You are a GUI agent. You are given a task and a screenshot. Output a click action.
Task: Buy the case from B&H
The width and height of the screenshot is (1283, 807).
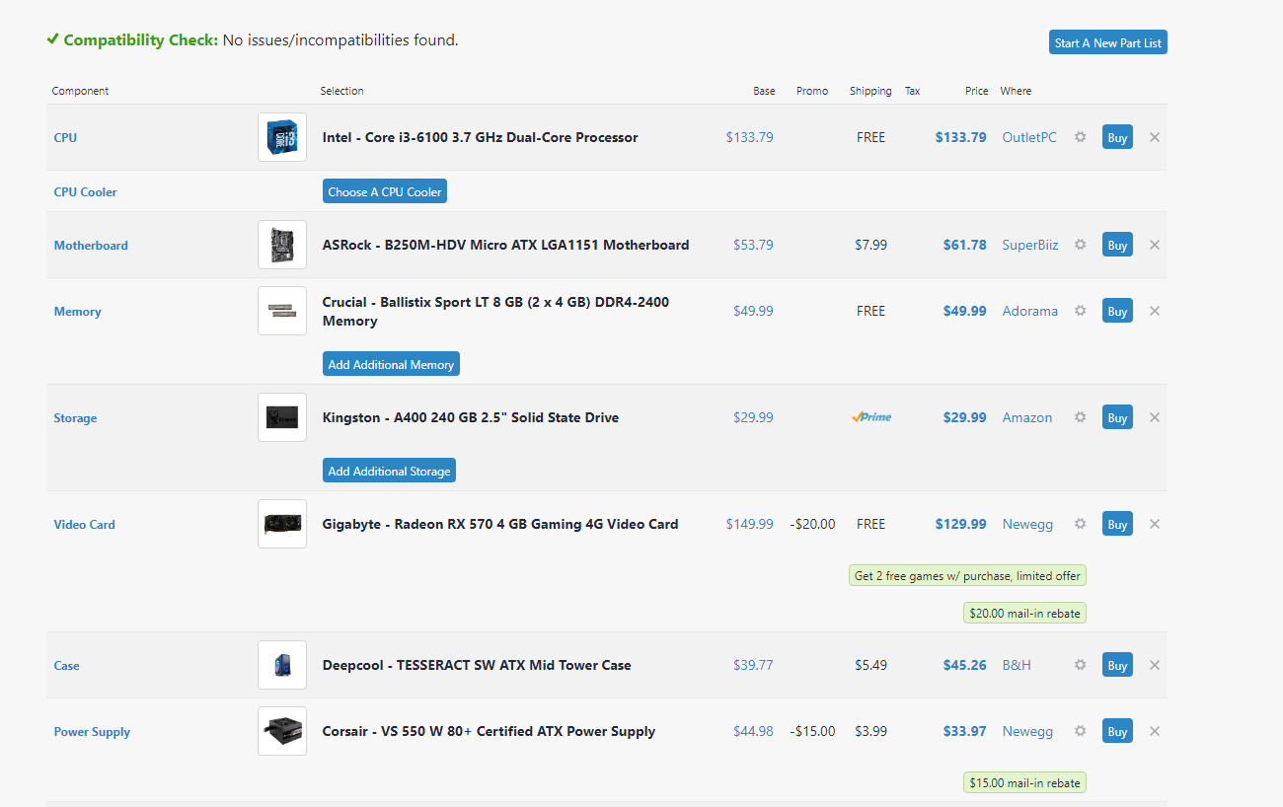click(x=1117, y=665)
